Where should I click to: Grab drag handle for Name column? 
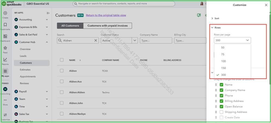click(216, 85)
